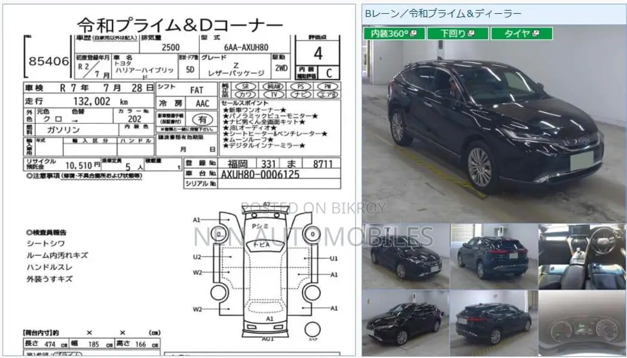Image resolution: width=627 pixels, height=358 pixels.
Task: Click the ★デジタルインナーミラー★ sales point
Action: tap(264, 146)
